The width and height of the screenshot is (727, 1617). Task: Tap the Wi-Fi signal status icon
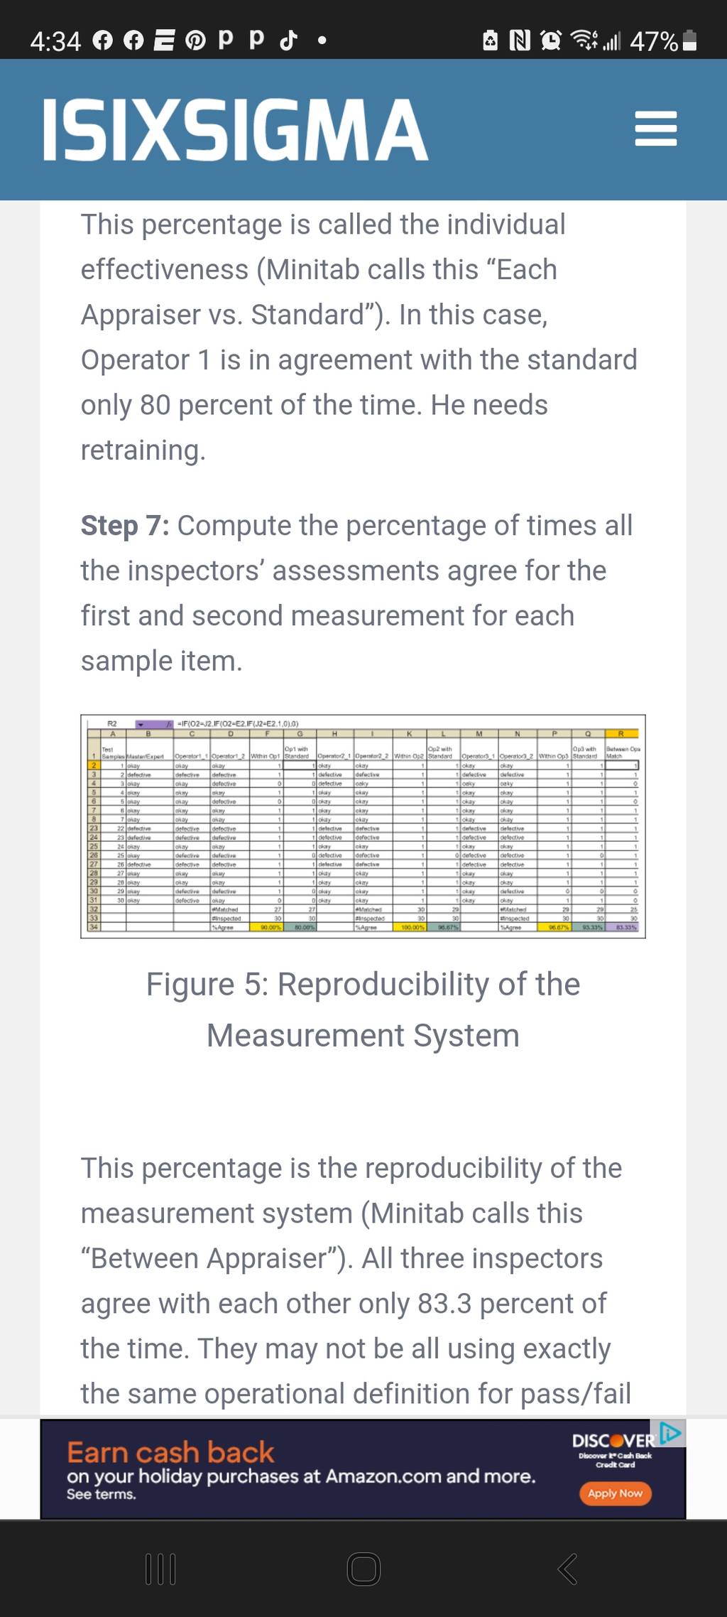tap(584, 40)
